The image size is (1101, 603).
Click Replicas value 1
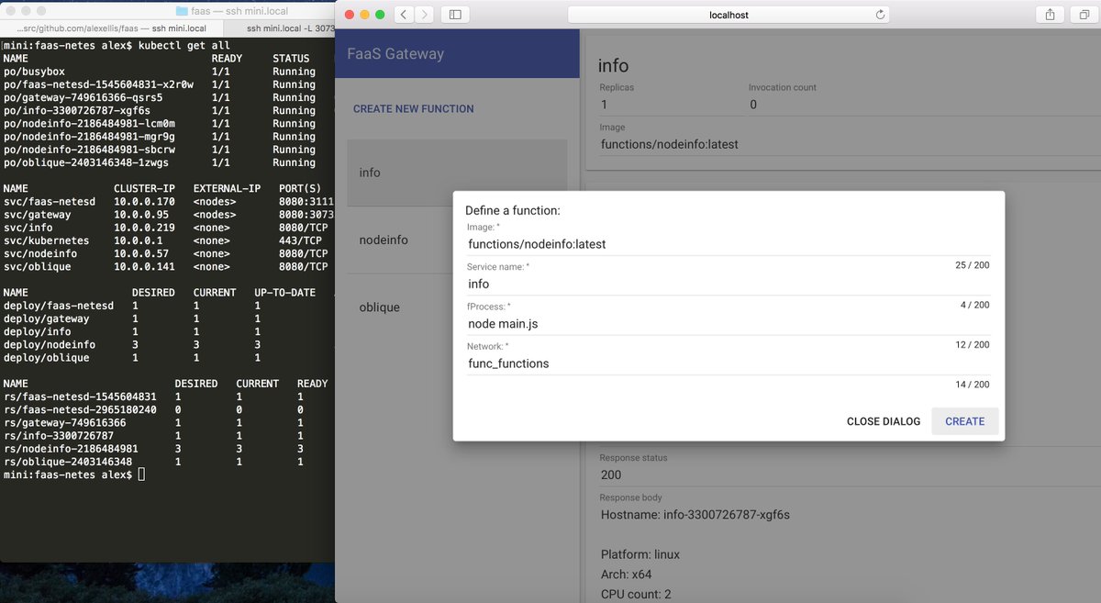pyautogui.click(x=604, y=105)
